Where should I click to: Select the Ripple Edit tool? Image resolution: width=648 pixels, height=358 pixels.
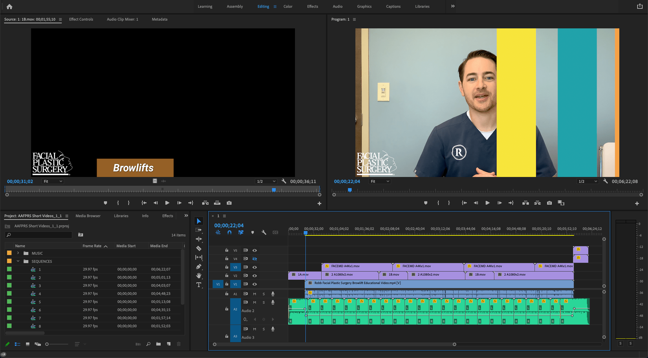click(x=199, y=239)
